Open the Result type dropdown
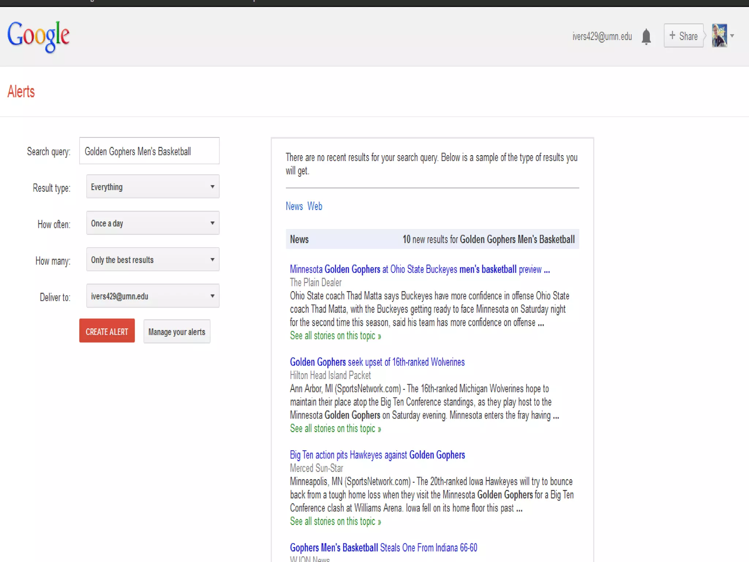This screenshot has width=749, height=562. point(153,187)
